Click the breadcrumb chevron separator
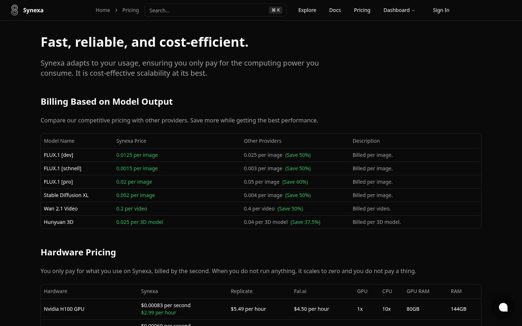 click(x=116, y=10)
